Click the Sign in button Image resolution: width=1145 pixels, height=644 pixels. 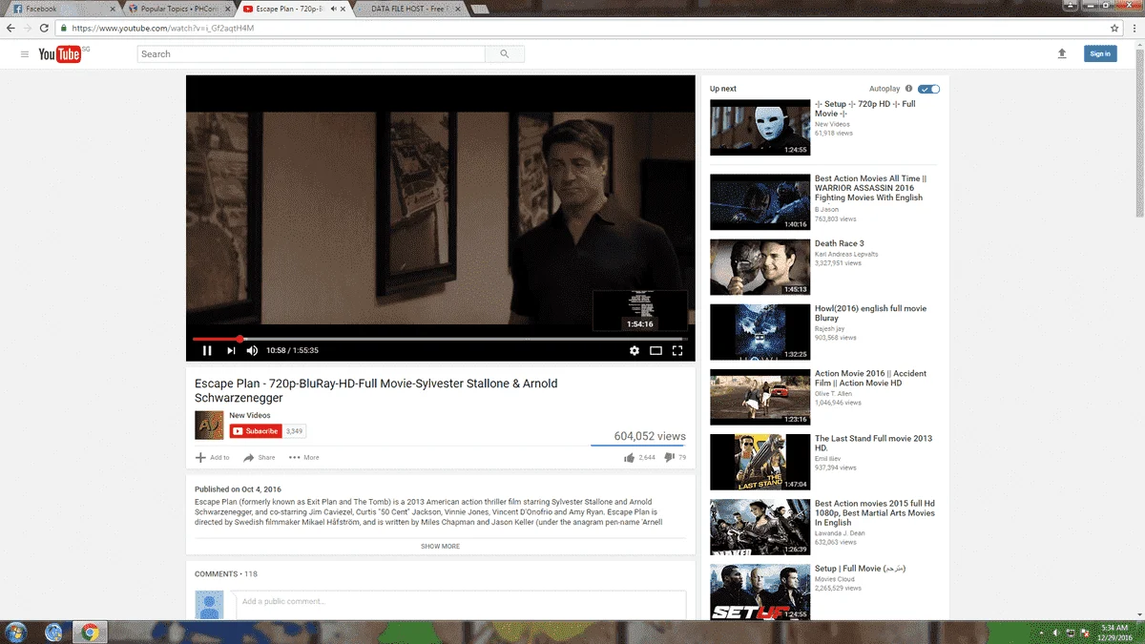(1100, 54)
